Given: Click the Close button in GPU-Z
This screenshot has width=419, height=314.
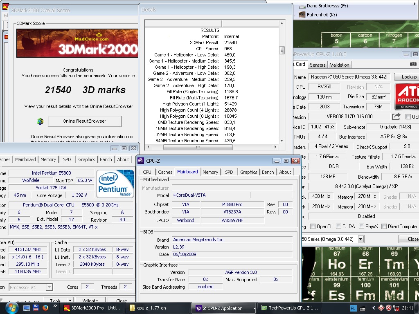Looking at the screenshot, I should click(409, 239).
